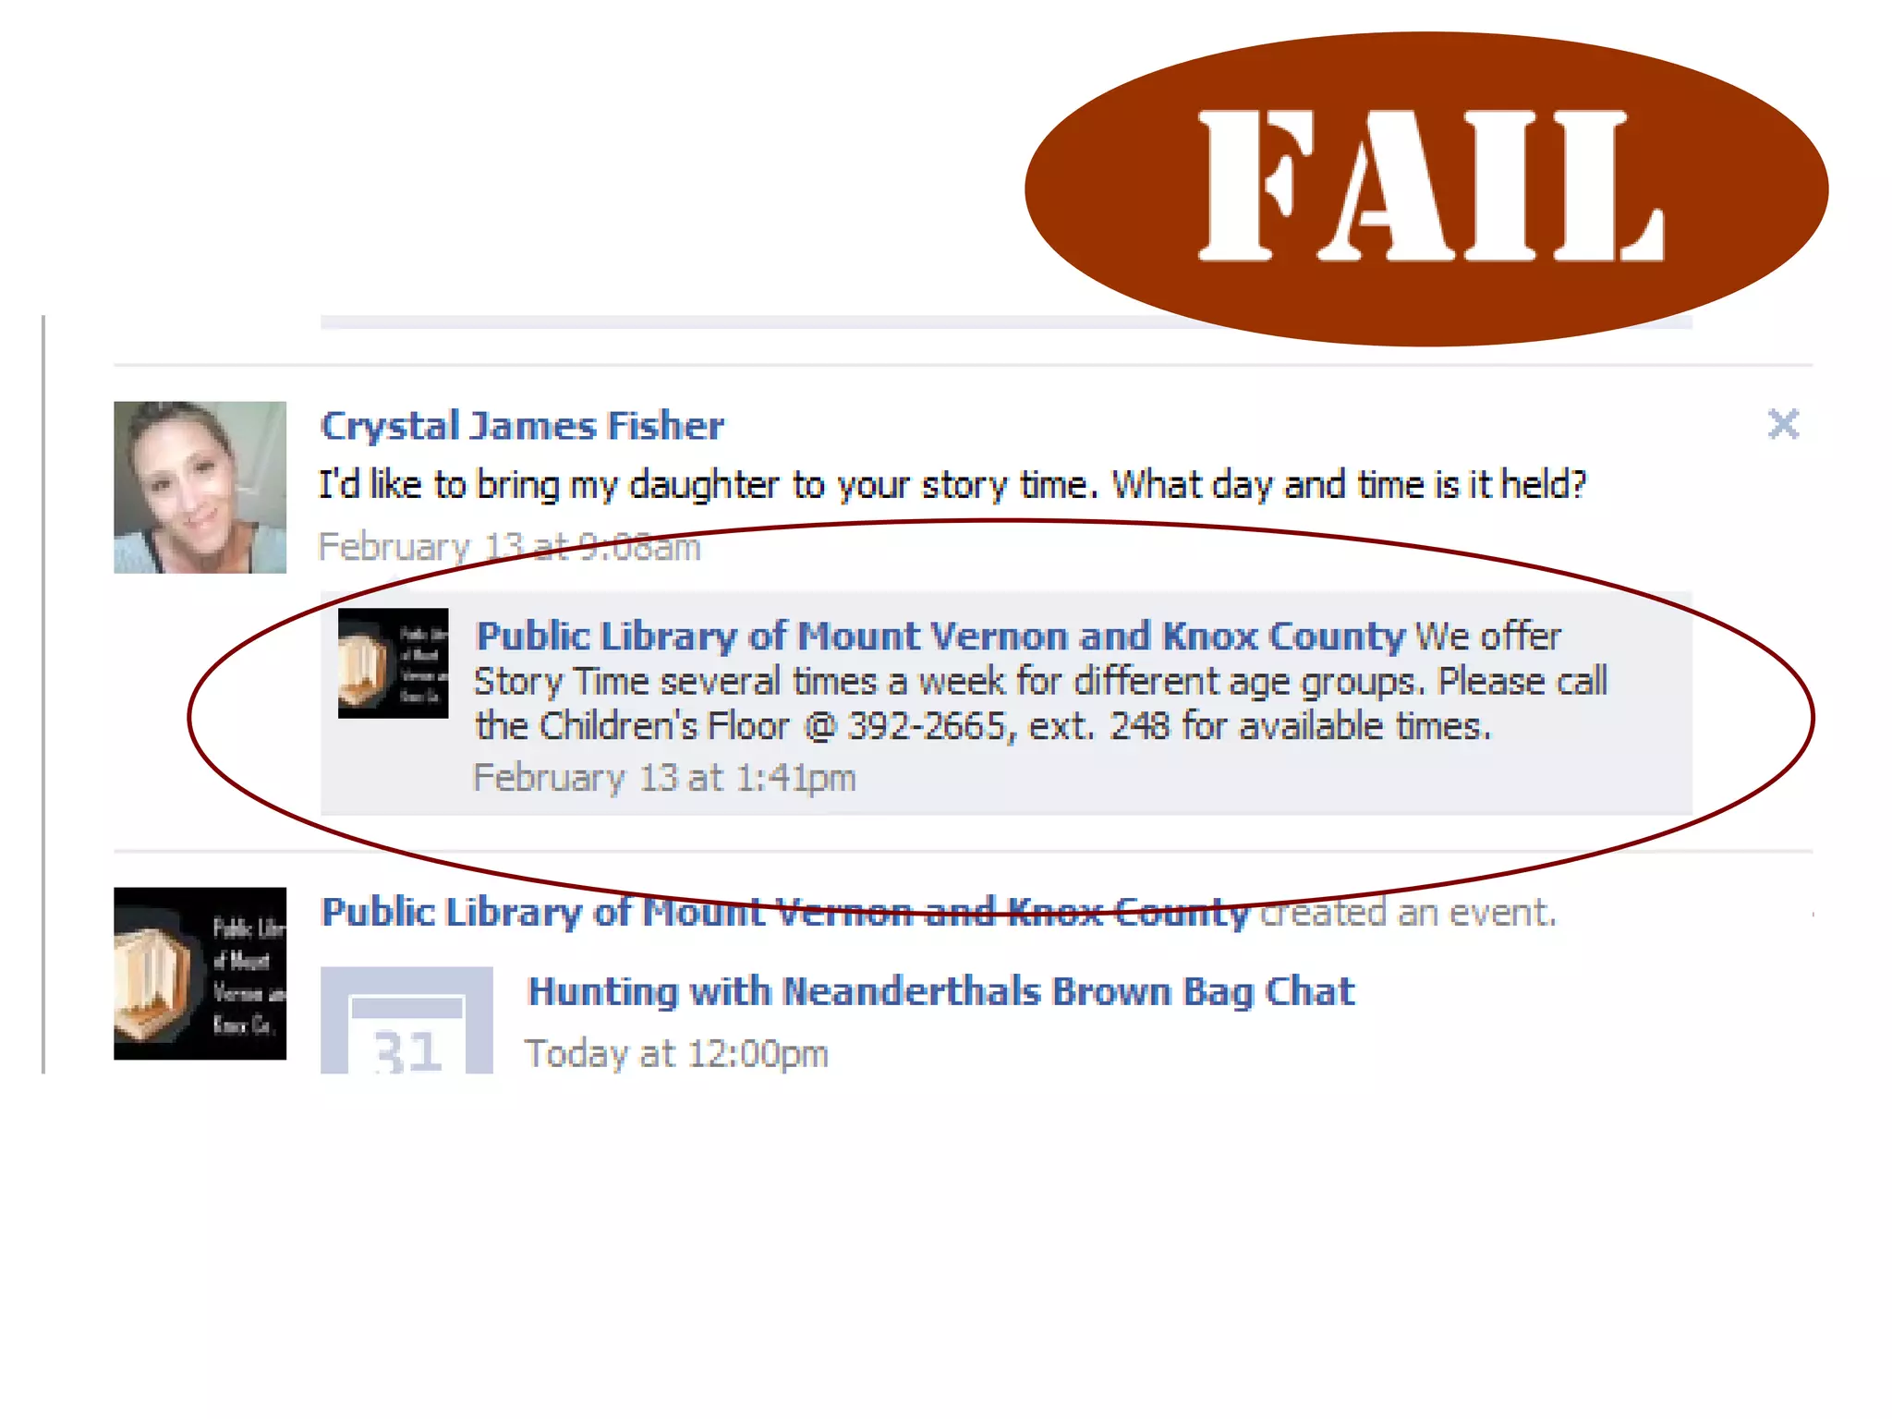
Task: Open Crystal James Fisher's profile photo
Action: tap(200, 487)
